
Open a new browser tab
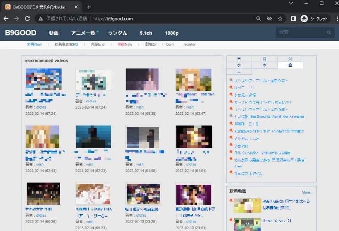point(89,7)
